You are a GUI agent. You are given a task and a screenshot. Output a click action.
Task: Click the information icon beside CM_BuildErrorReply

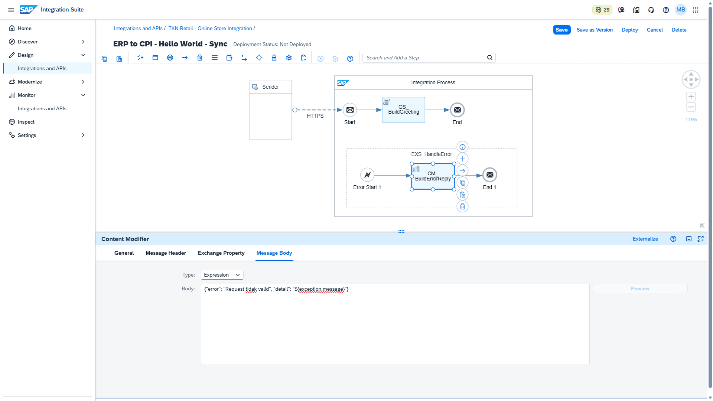coord(462,147)
